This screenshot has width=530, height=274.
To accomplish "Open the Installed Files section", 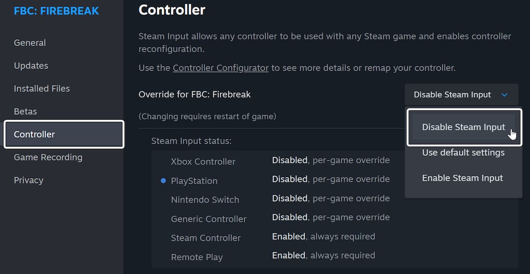I will pyautogui.click(x=42, y=89).
